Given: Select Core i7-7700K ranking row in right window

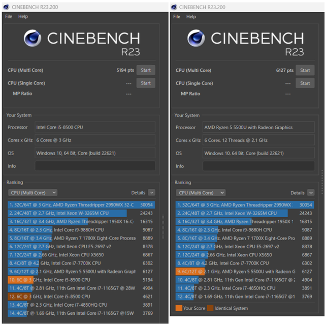Looking at the screenshot, I should [245, 263].
